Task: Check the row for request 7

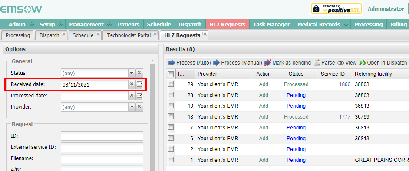Action: pyautogui.click(x=171, y=127)
